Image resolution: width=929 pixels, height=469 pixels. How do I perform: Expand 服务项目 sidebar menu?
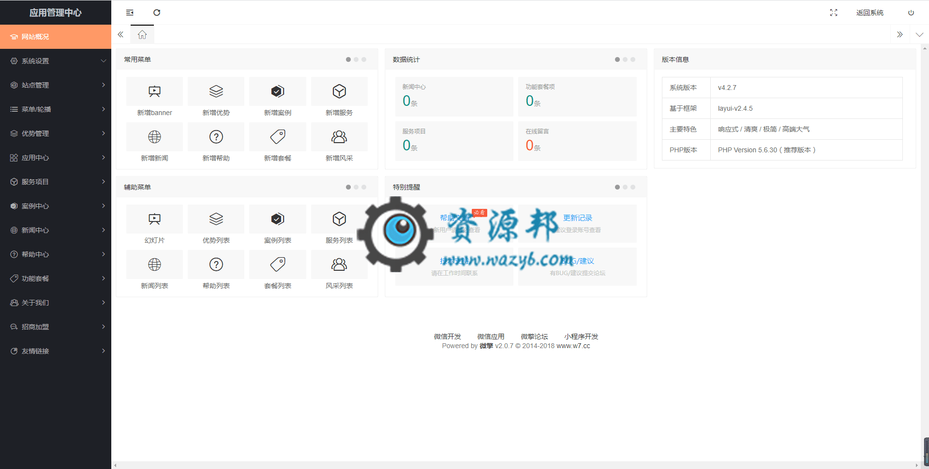pyautogui.click(x=56, y=182)
